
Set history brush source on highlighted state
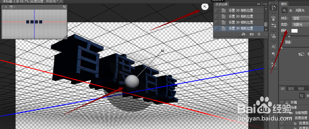pos(217,28)
